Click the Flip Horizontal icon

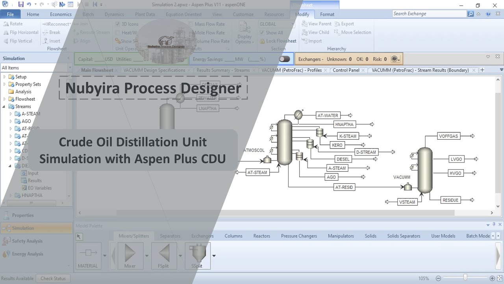(6, 32)
